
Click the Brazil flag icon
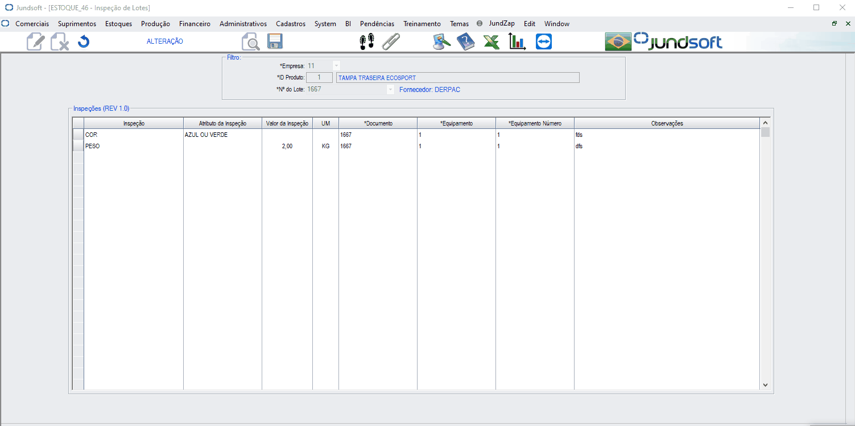[x=618, y=42]
